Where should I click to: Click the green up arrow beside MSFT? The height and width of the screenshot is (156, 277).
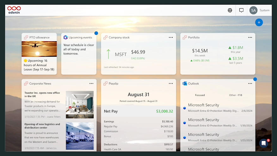click(x=108, y=54)
